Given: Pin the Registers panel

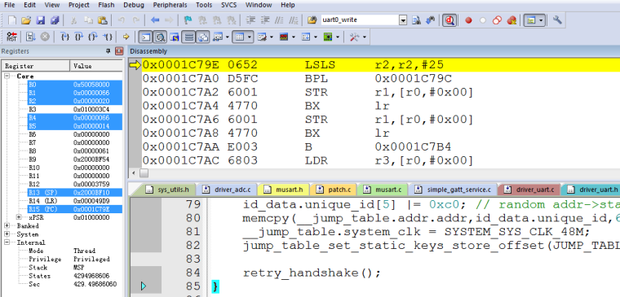Looking at the screenshot, I should tap(108, 51).
